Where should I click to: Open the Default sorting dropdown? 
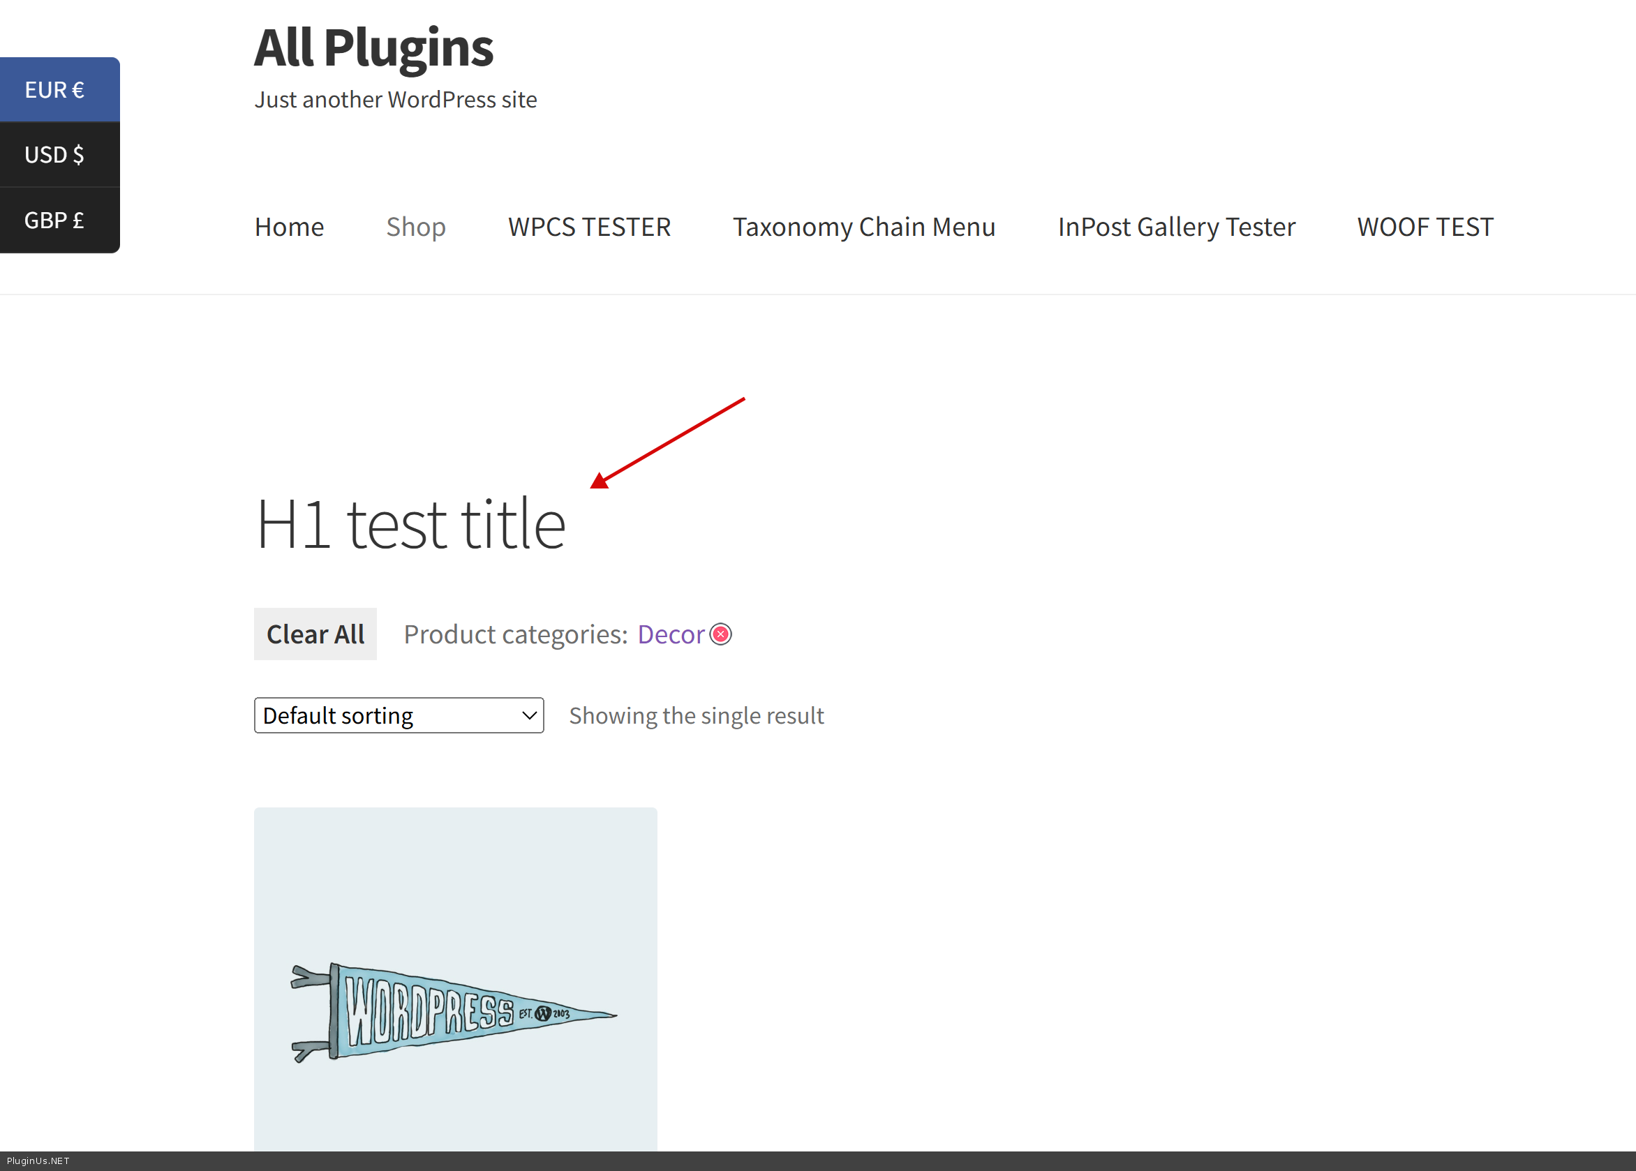(x=398, y=715)
